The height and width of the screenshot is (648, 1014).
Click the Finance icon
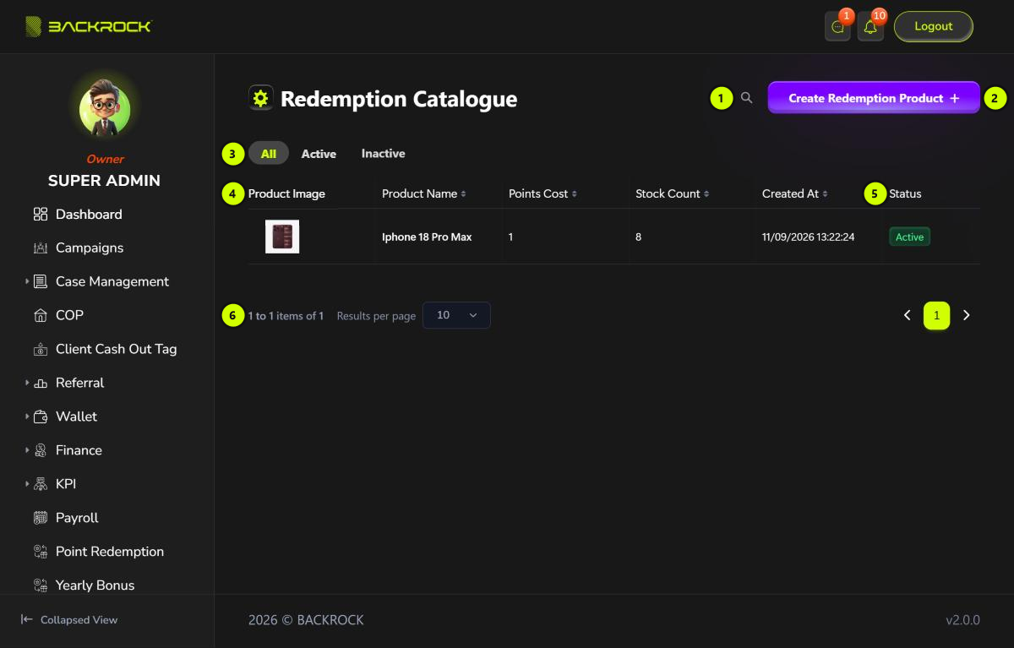click(x=41, y=450)
